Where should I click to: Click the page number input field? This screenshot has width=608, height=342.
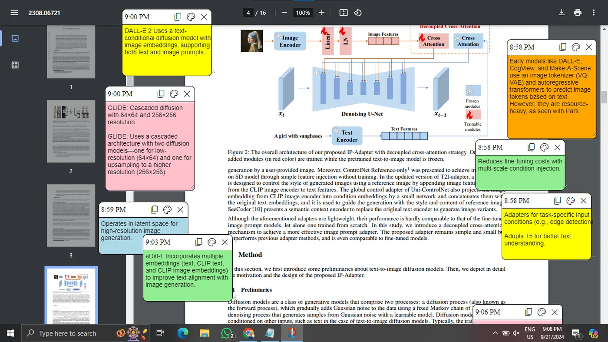[x=248, y=13]
